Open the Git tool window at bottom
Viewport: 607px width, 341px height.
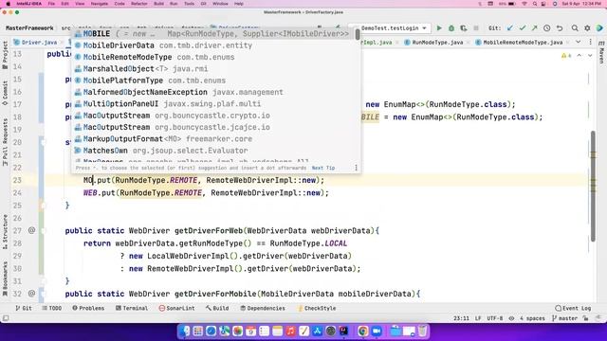coord(24,308)
